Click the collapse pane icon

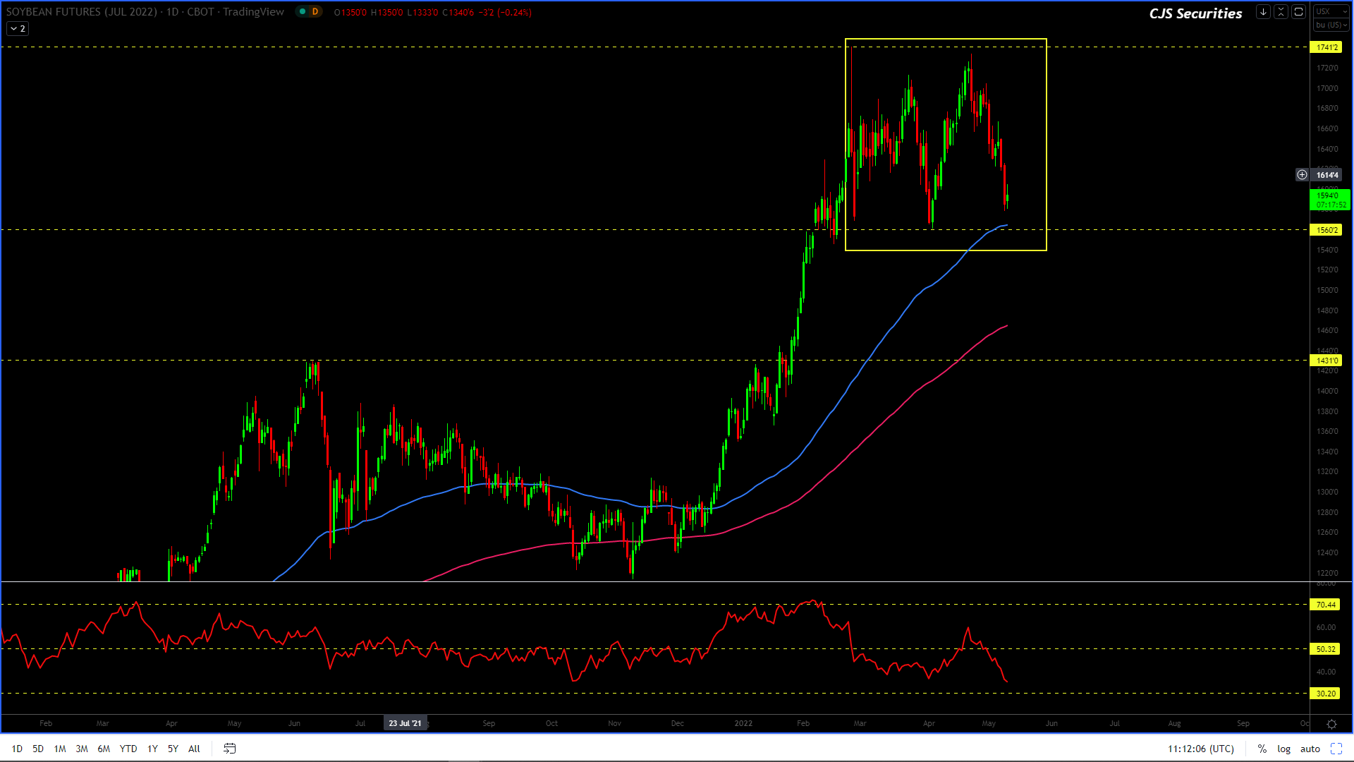coord(1281,12)
